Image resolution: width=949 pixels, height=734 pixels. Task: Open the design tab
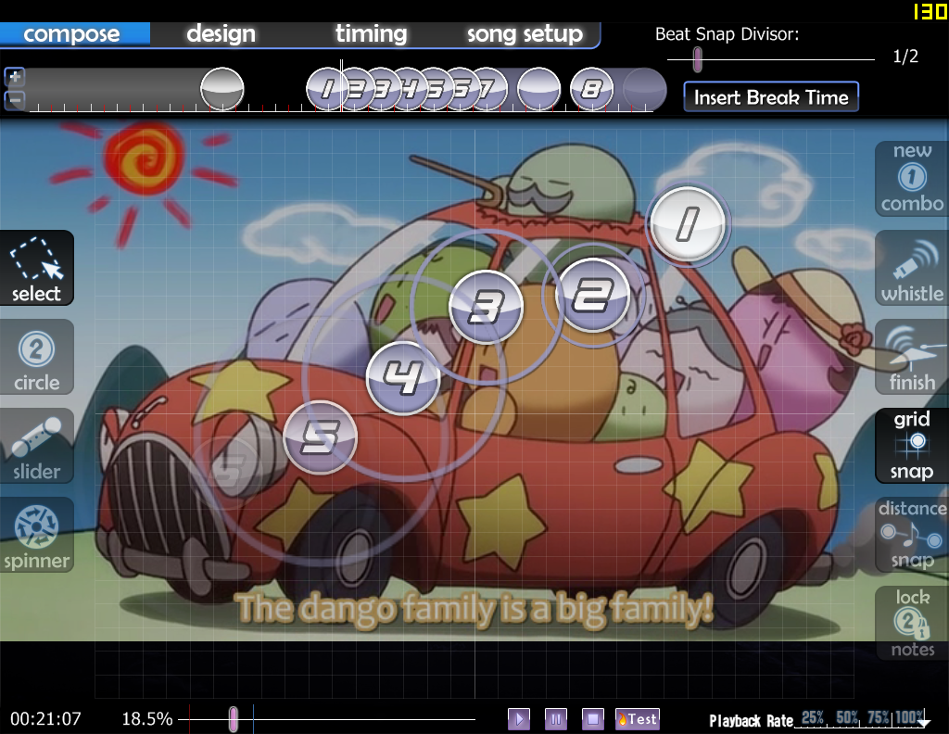click(x=221, y=34)
